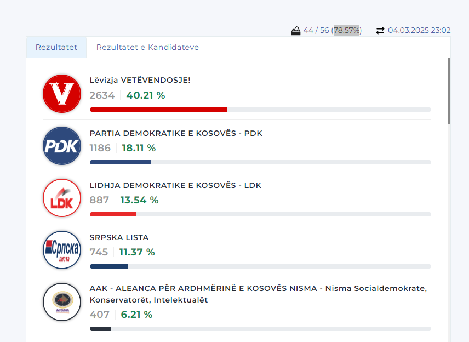The width and height of the screenshot is (469, 342).
Task: Click the LDK red progress bar
Action: coord(113,214)
